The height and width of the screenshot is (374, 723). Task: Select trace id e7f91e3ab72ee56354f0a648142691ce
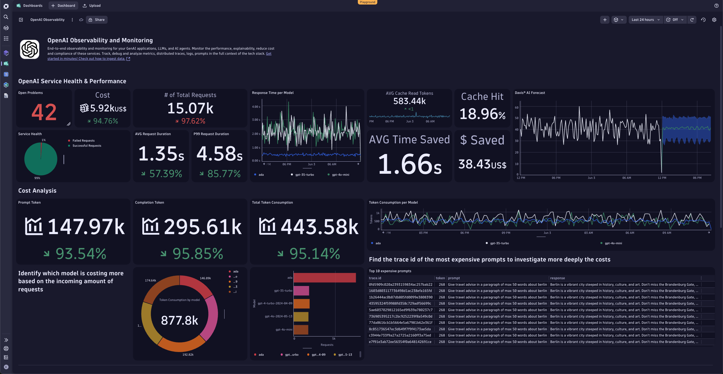click(400, 342)
